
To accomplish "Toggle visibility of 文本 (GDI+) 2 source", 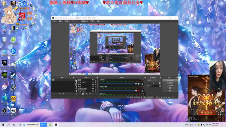I will (93, 82).
